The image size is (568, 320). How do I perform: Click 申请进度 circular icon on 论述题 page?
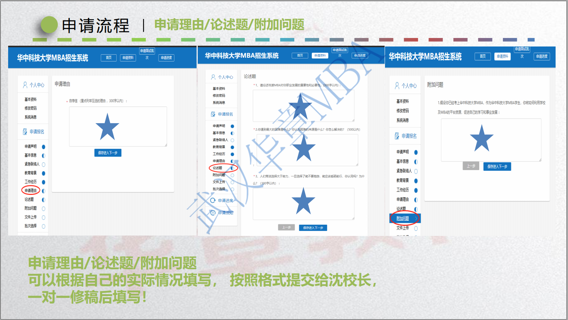213,200
